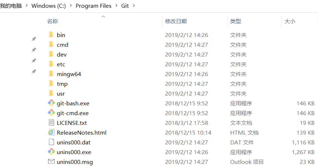
Task: Select the bin folder name
Action: (x=61, y=35)
